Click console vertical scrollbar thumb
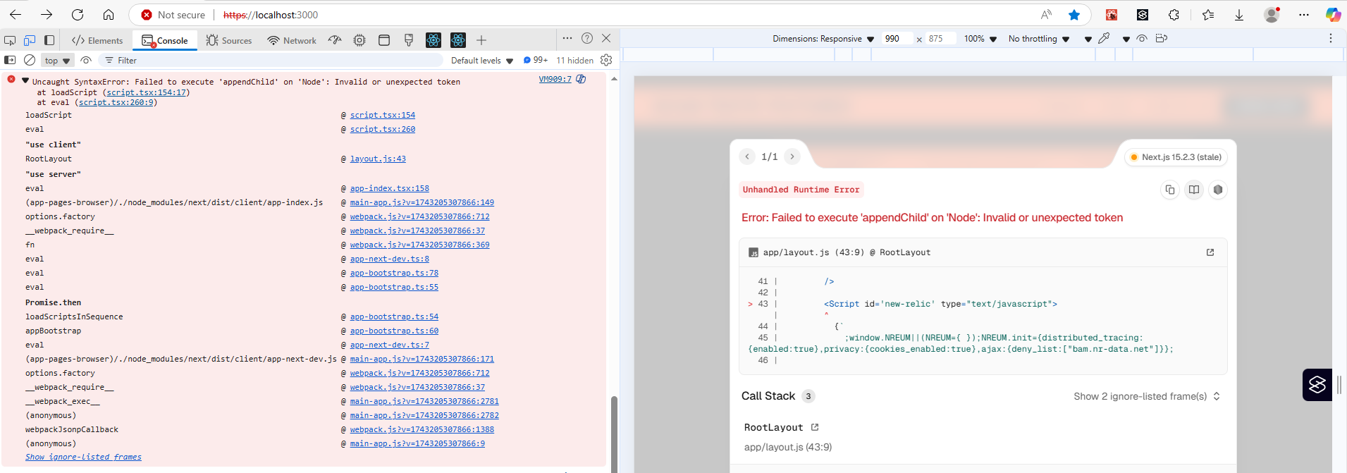Viewport: 1347px width, 473px height. [614, 434]
